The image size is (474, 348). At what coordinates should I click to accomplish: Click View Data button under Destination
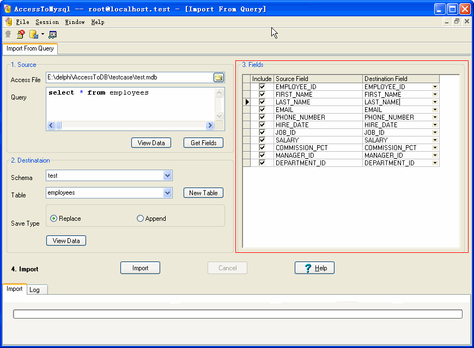(66, 240)
